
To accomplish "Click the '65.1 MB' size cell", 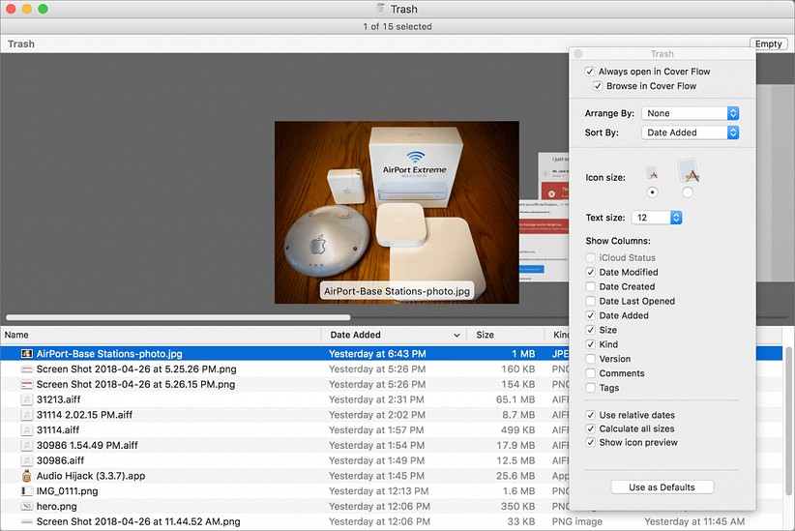I will 515,399.
